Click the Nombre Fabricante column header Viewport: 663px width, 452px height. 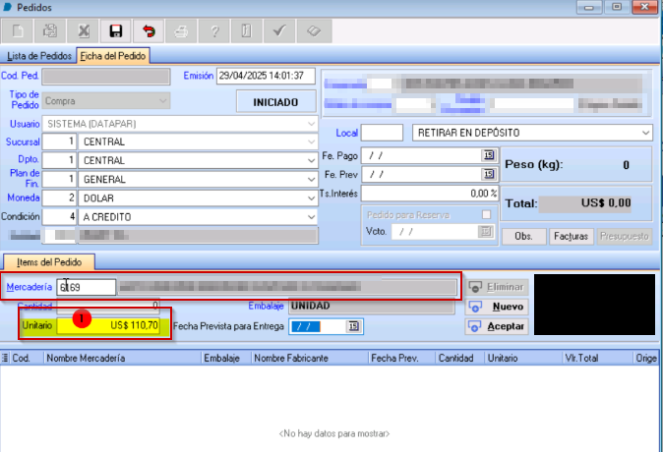310,358
